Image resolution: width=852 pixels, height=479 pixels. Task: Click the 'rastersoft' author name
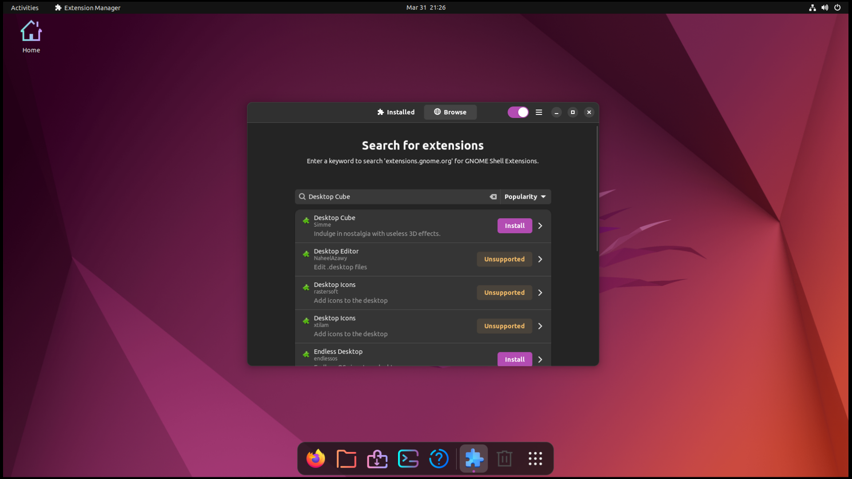[326, 291]
